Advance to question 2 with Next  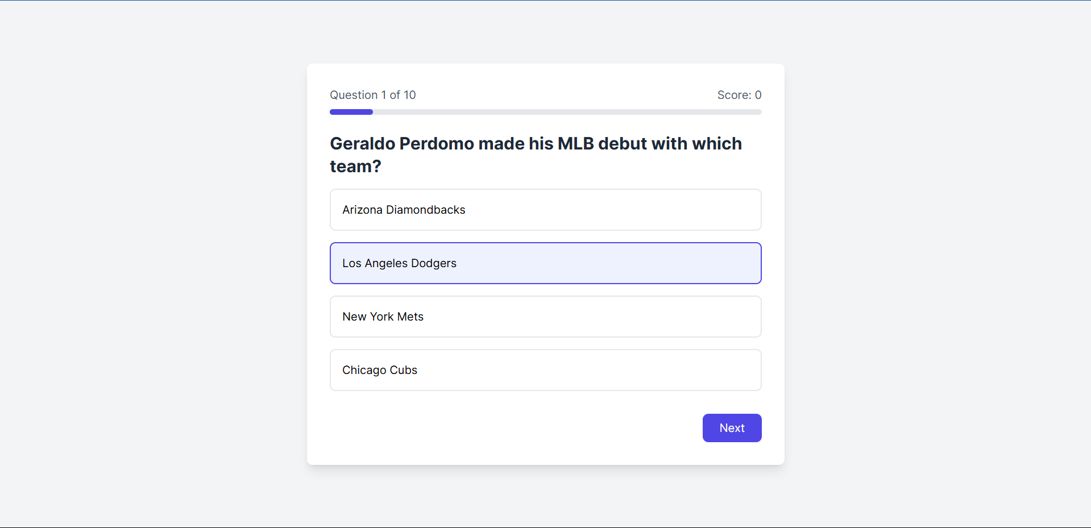pos(732,428)
